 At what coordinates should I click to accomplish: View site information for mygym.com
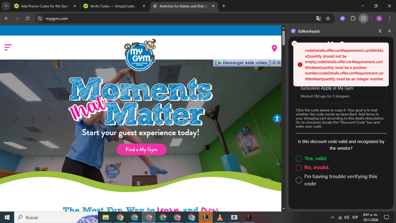pyautogui.click(x=40, y=18)
